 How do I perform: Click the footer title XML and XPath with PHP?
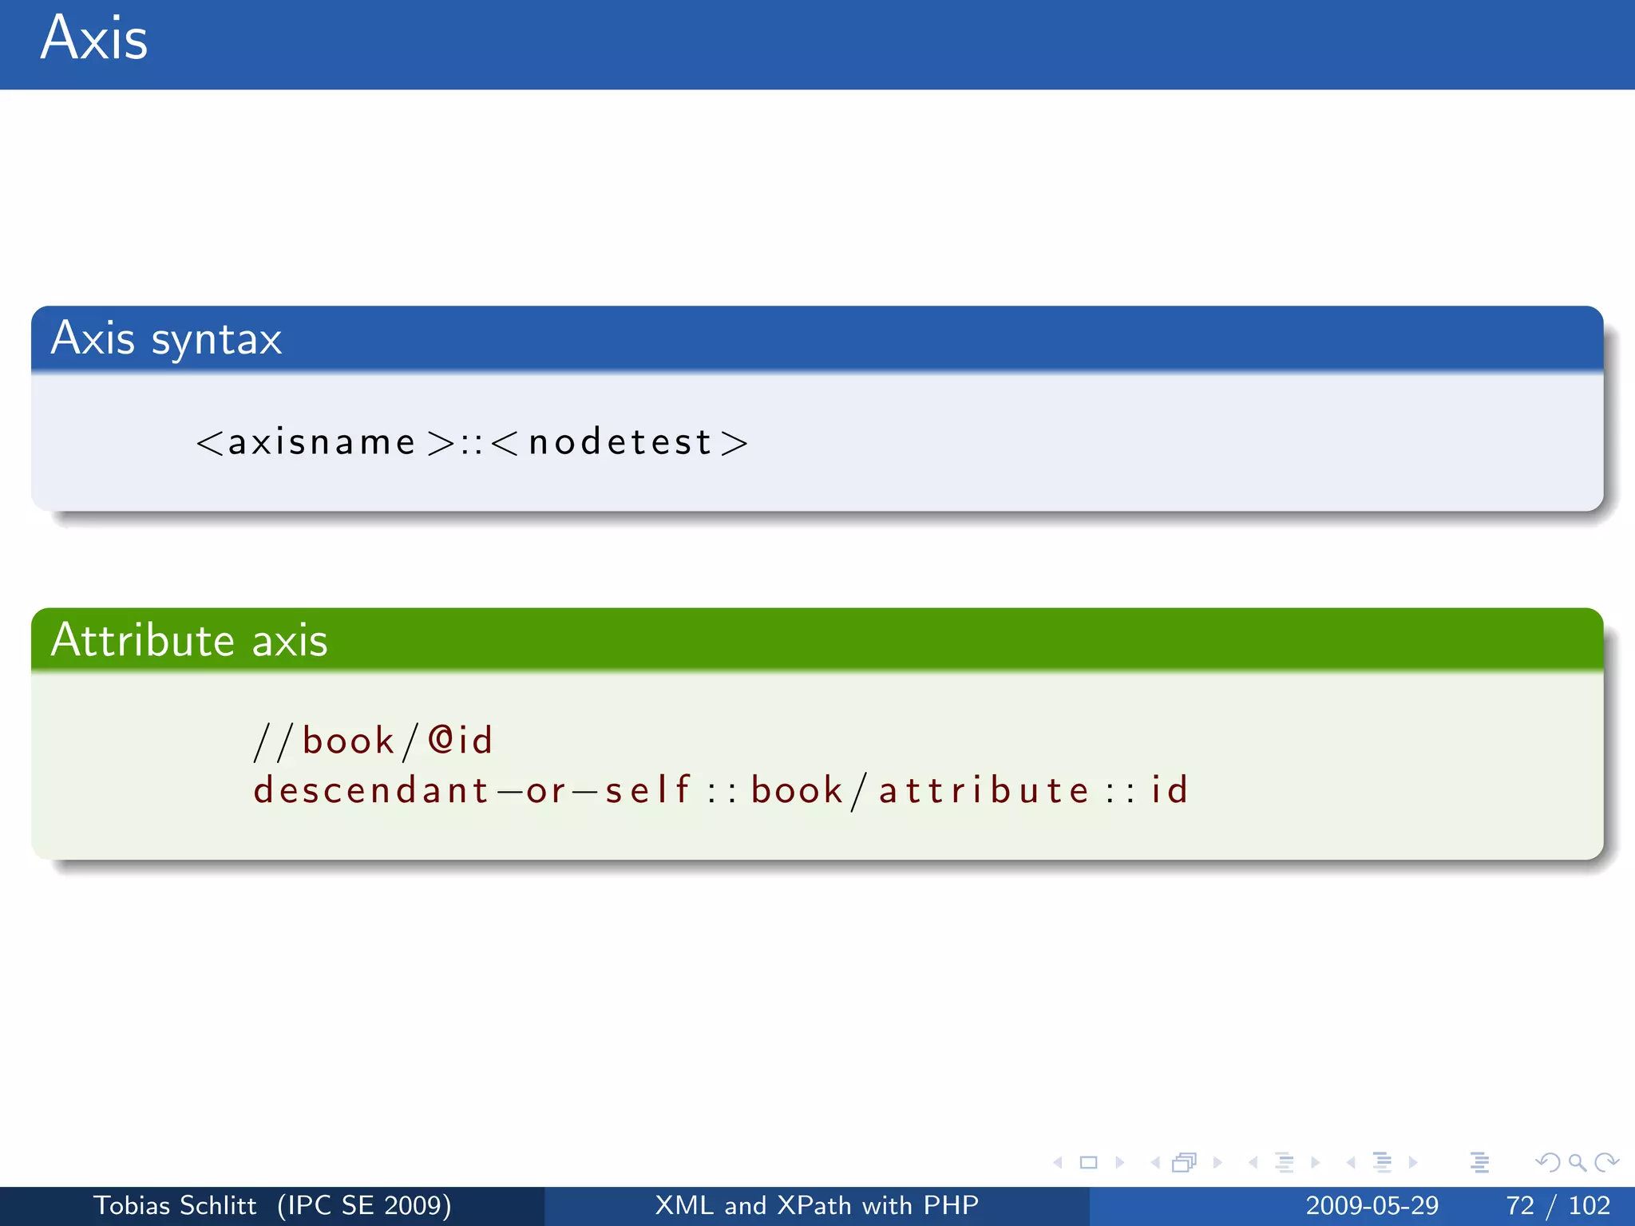pos(817,1205)
